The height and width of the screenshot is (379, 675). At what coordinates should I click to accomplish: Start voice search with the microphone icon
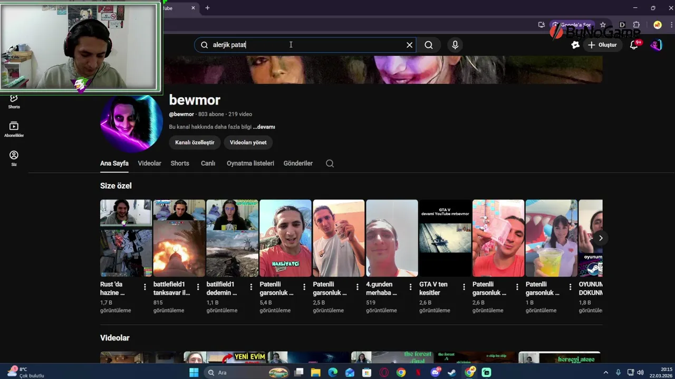click(455, 45)
